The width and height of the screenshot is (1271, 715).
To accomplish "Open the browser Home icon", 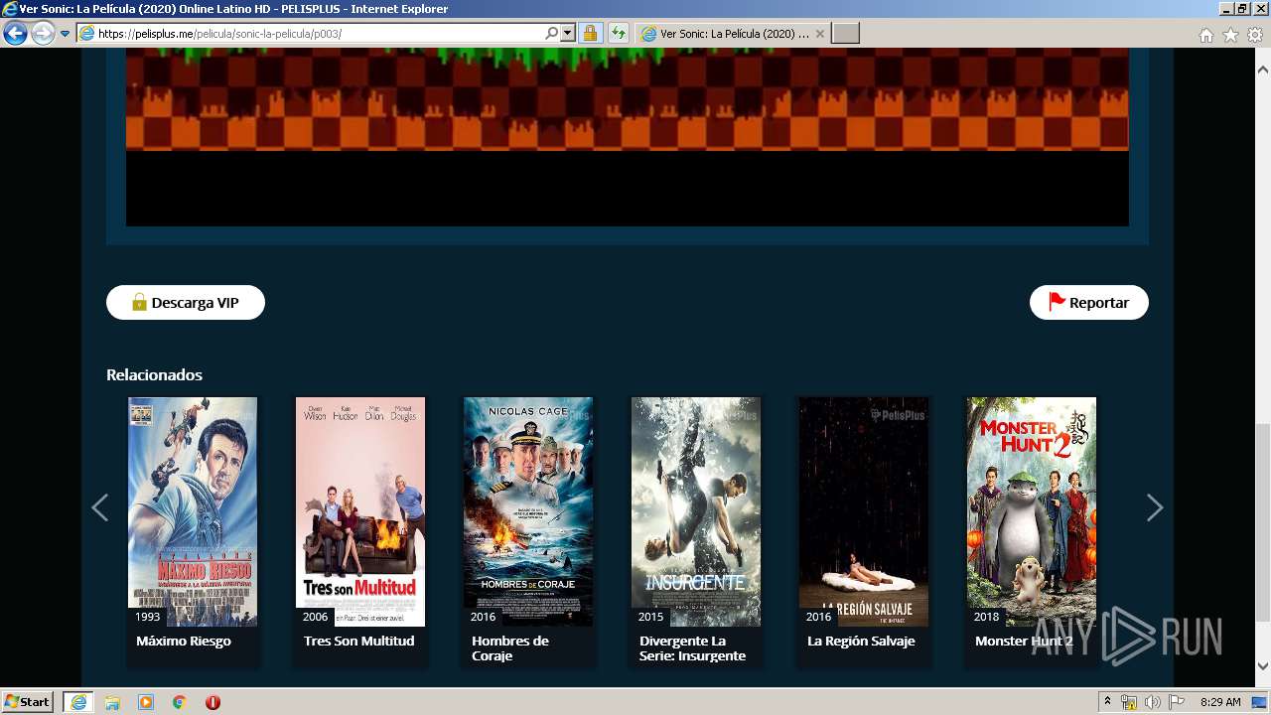I will pos(1205,35).
